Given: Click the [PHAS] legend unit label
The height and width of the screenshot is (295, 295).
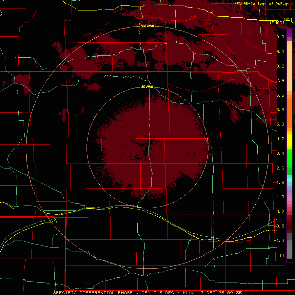Looking at the screenshot, I should tap(277, 23).
